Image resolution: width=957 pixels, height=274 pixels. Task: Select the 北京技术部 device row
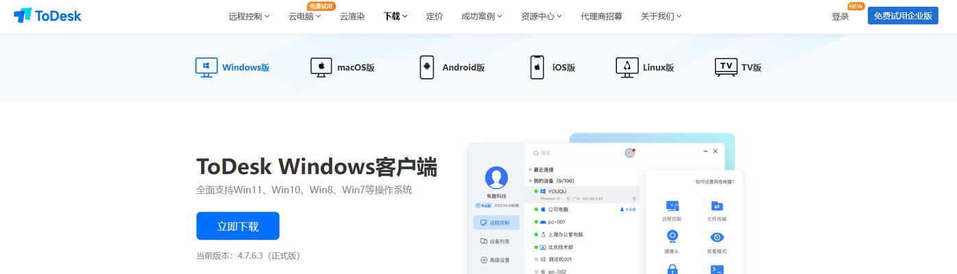(x=583, y=247)
